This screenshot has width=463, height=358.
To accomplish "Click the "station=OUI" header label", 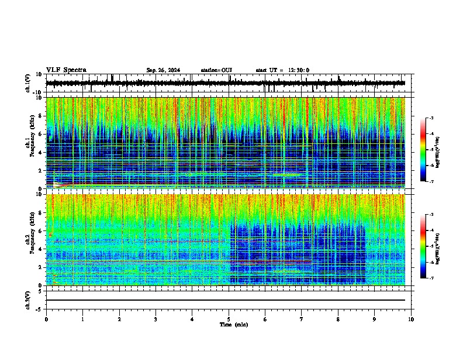I will (216, 70).
